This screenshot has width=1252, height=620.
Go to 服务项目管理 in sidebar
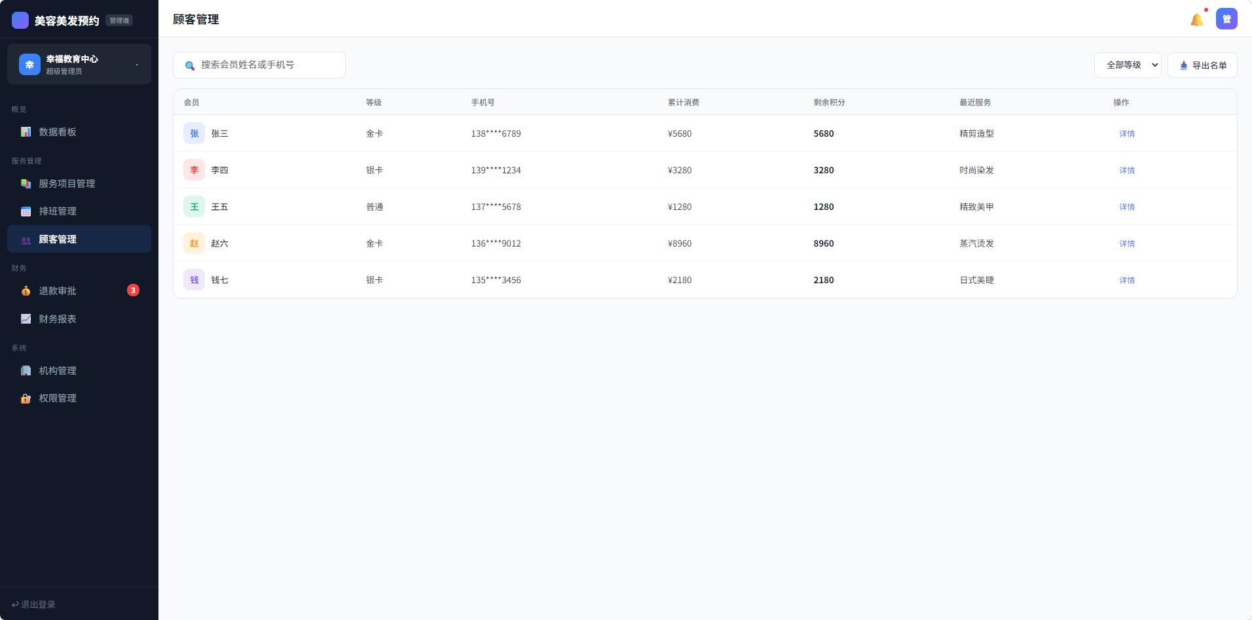point(67,184)
